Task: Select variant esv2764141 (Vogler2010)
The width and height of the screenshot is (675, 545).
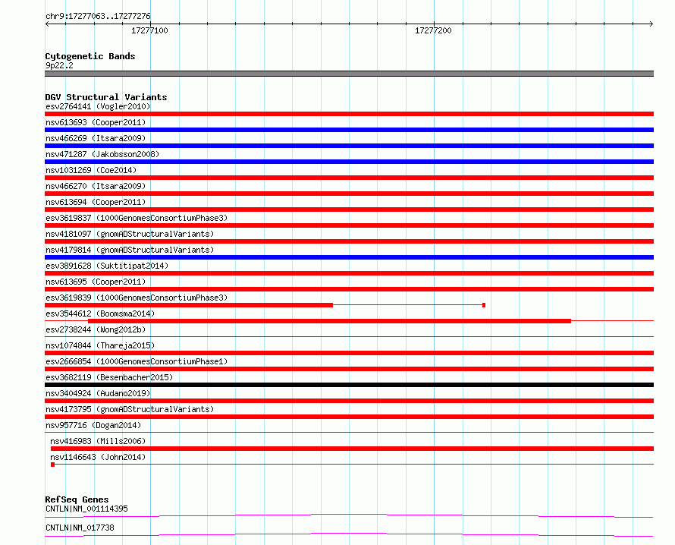Action: 98,106
